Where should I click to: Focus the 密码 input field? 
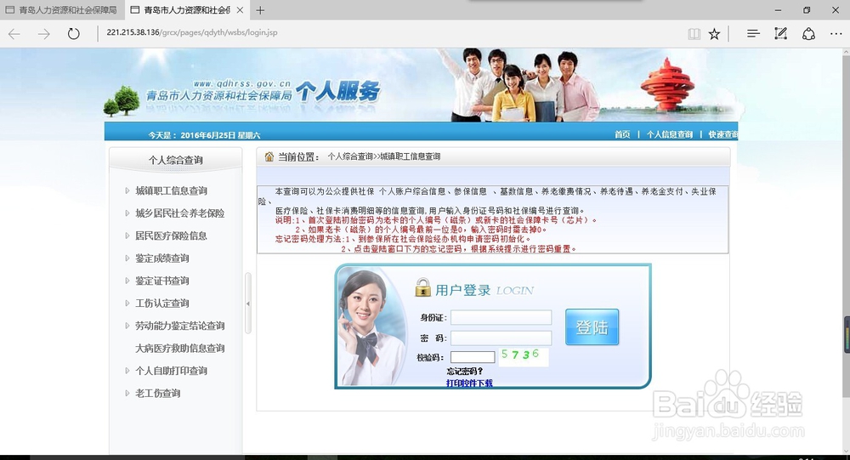[501, 338]
